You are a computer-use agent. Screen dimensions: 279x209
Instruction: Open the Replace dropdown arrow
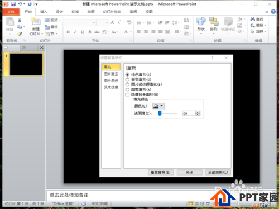point(266,25)
